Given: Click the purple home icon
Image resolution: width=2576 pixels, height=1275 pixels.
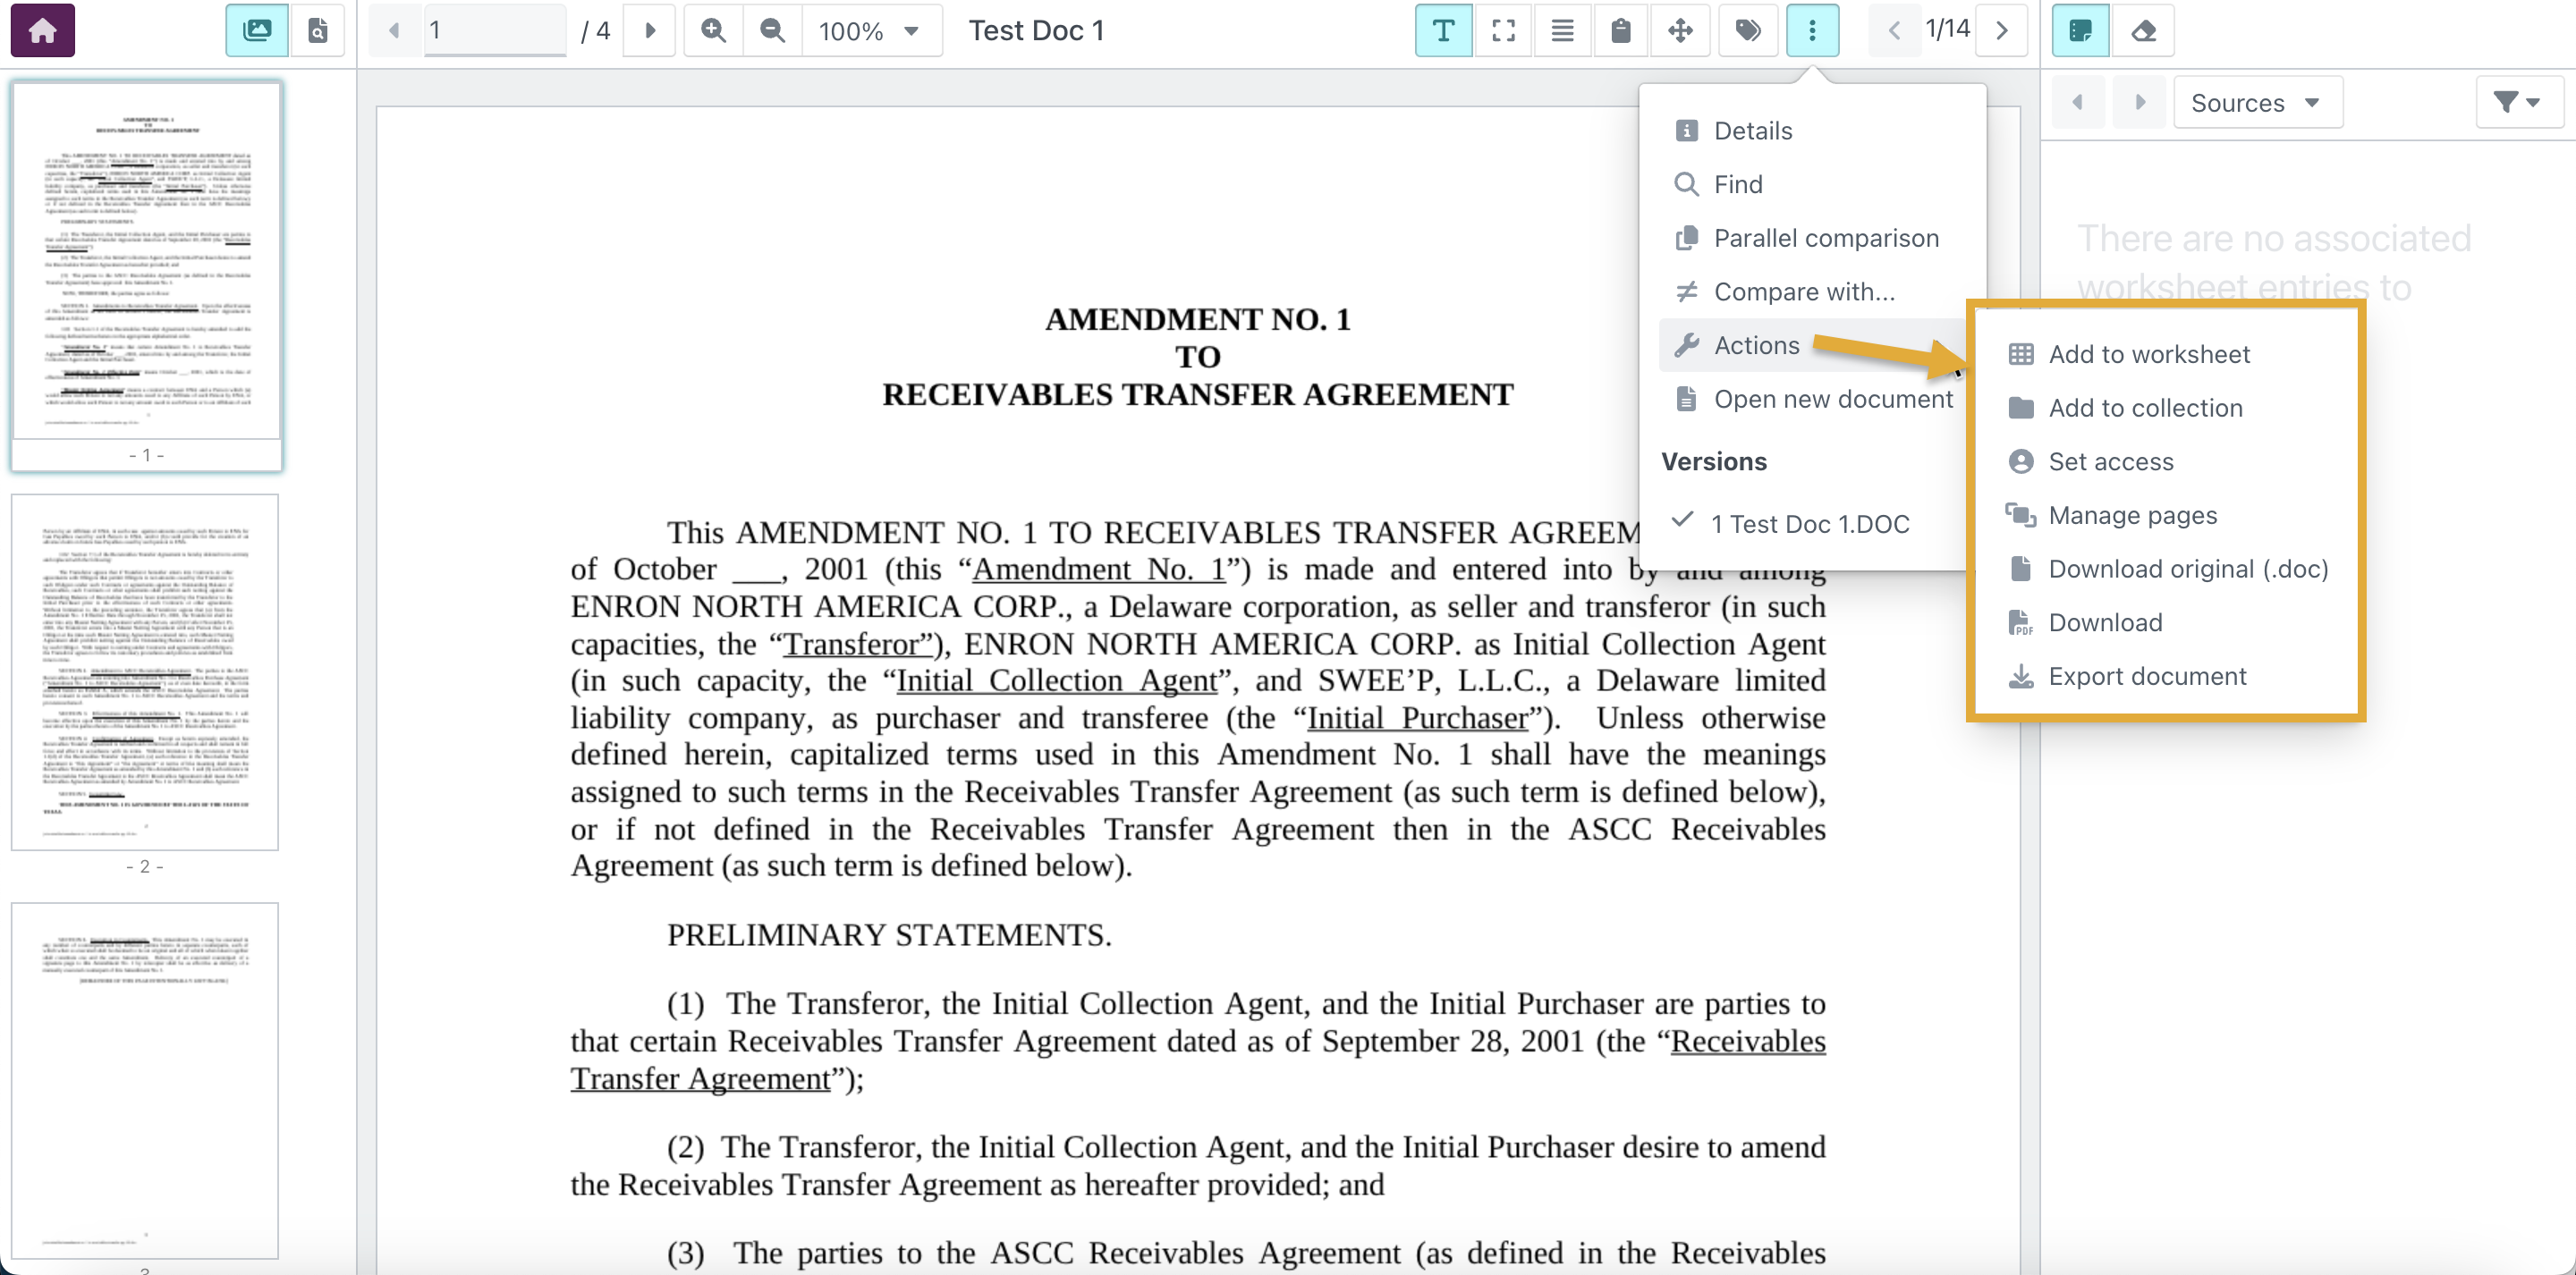Looking at the screenshot, I should [42, 30].
